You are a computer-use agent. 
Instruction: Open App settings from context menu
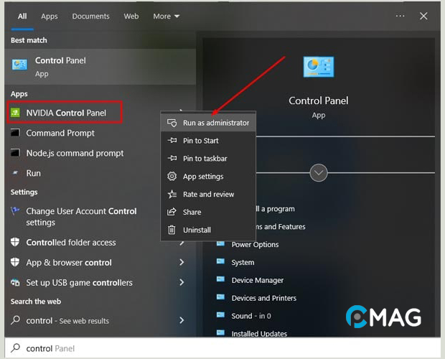tap(208, 176)
